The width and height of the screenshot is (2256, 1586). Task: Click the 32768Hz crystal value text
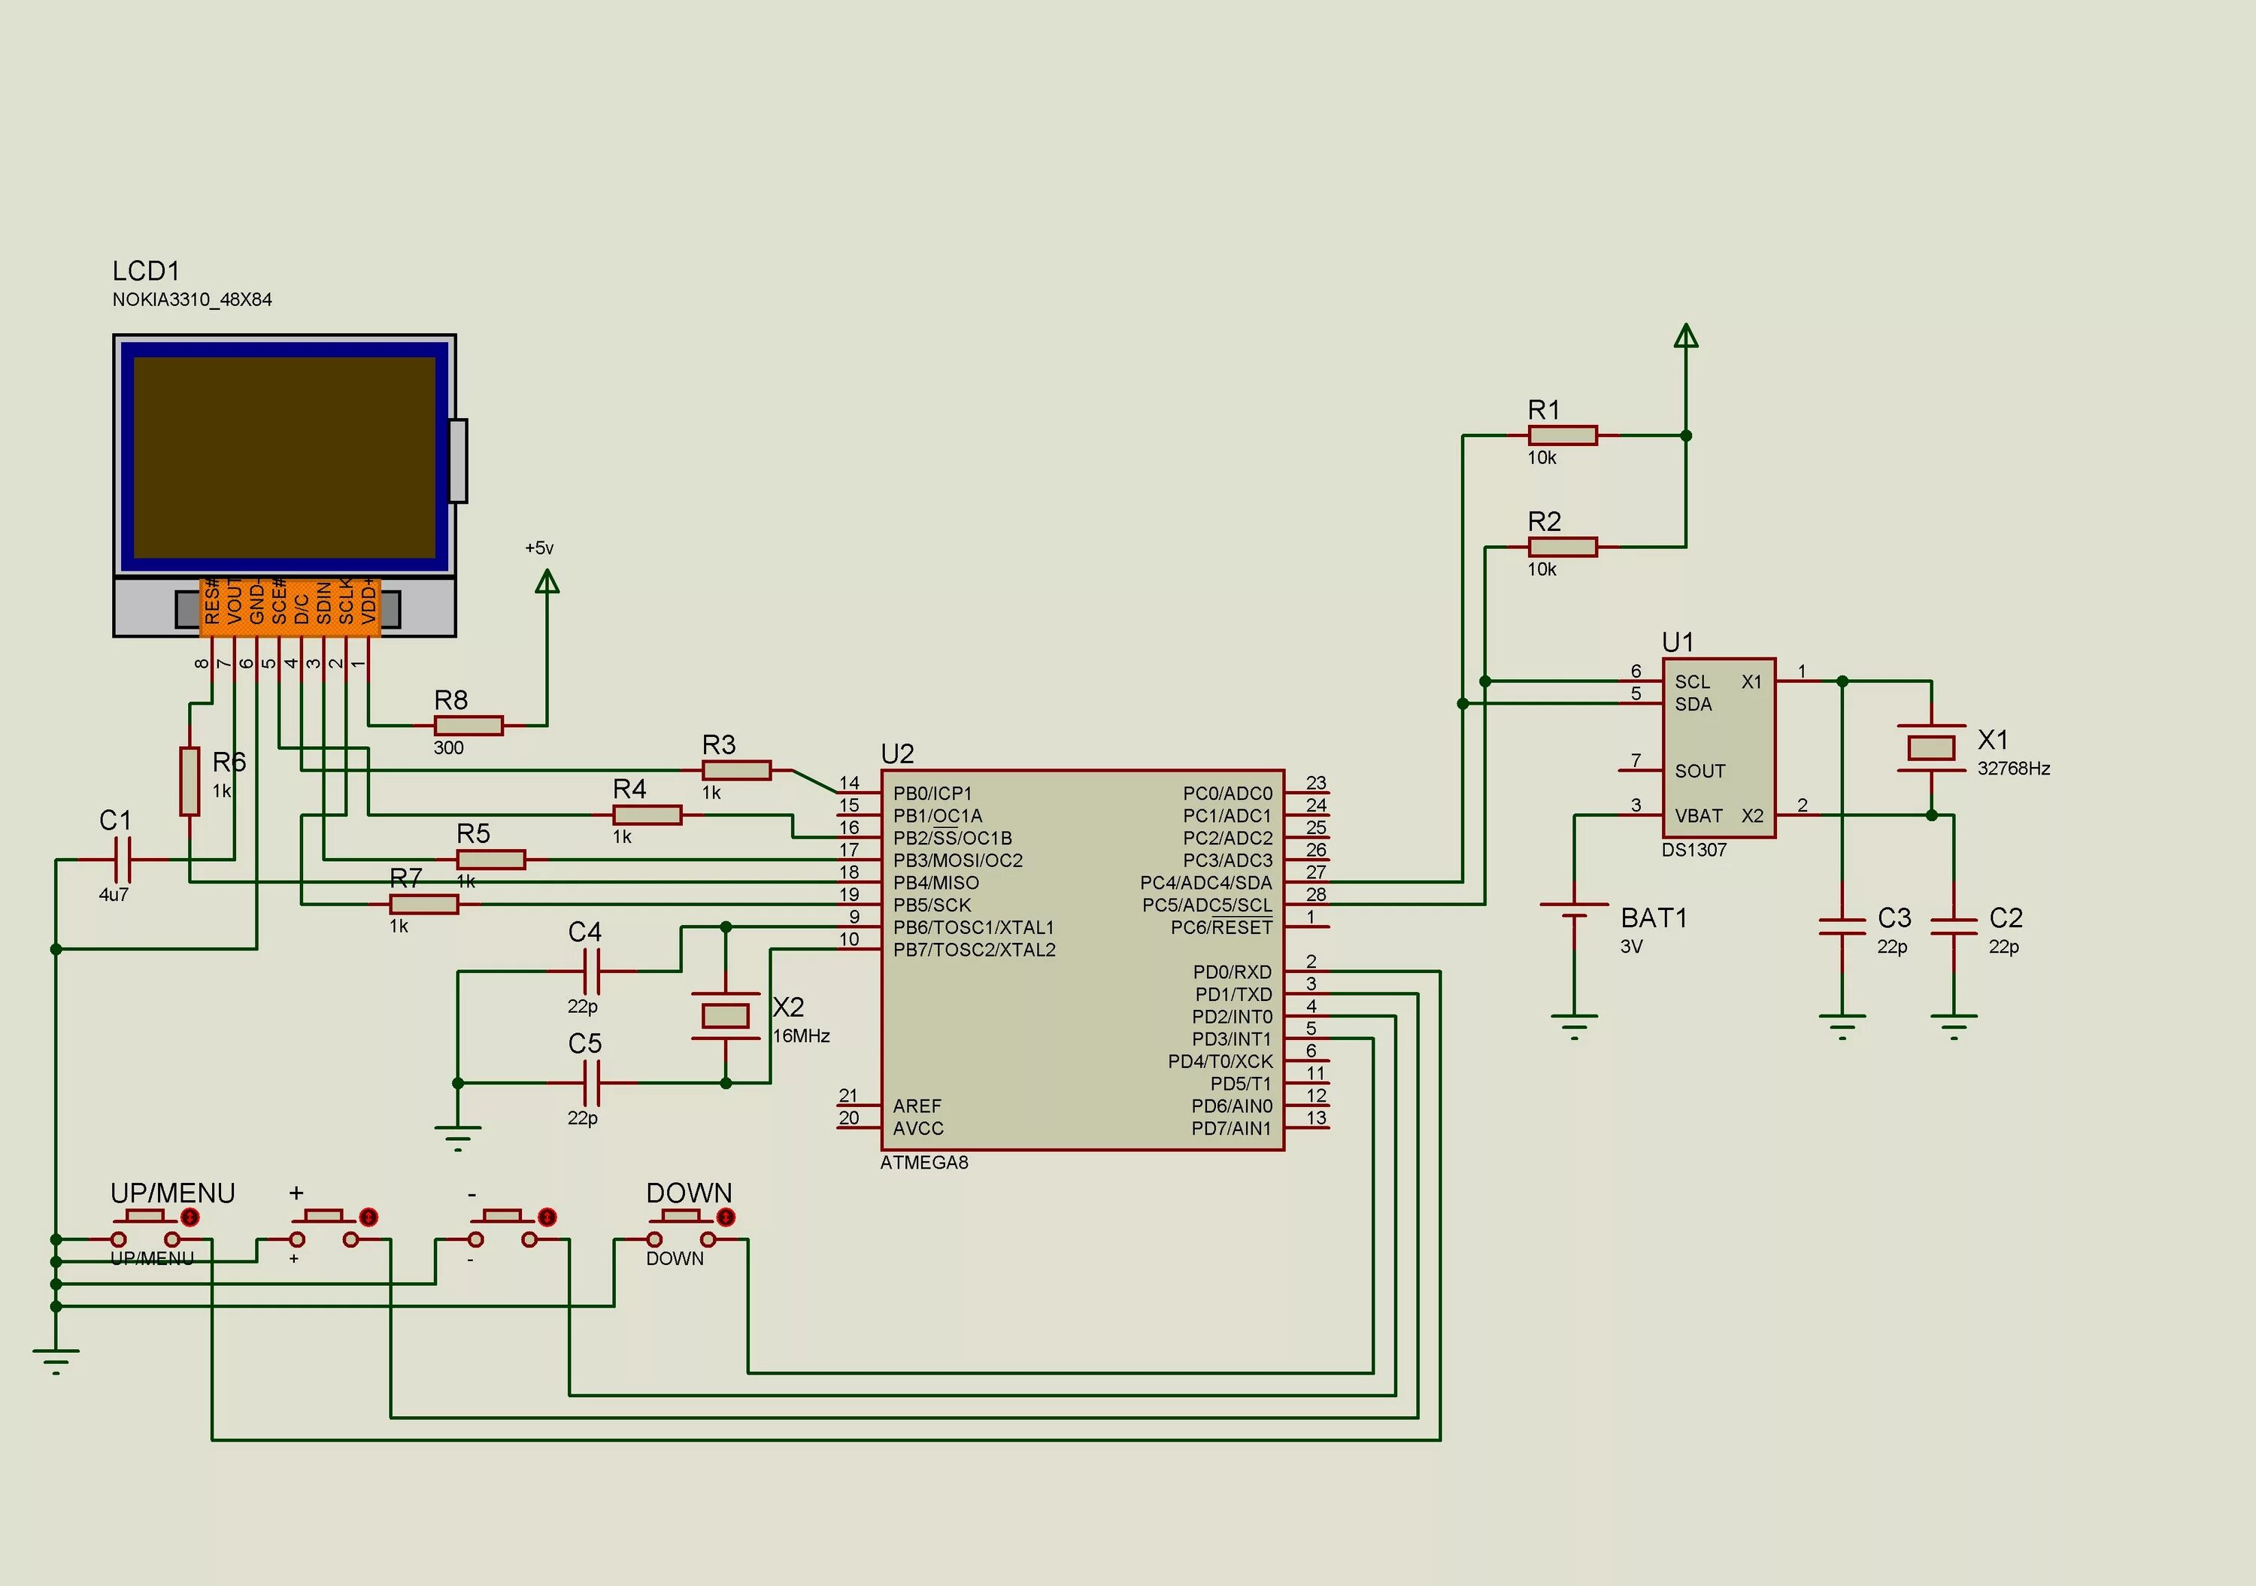coord(2013,769)
